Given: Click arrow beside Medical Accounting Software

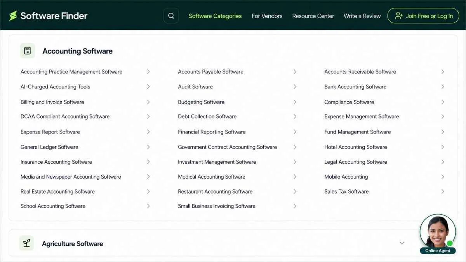Looking at the screenshot, I should tap(295, 177).
